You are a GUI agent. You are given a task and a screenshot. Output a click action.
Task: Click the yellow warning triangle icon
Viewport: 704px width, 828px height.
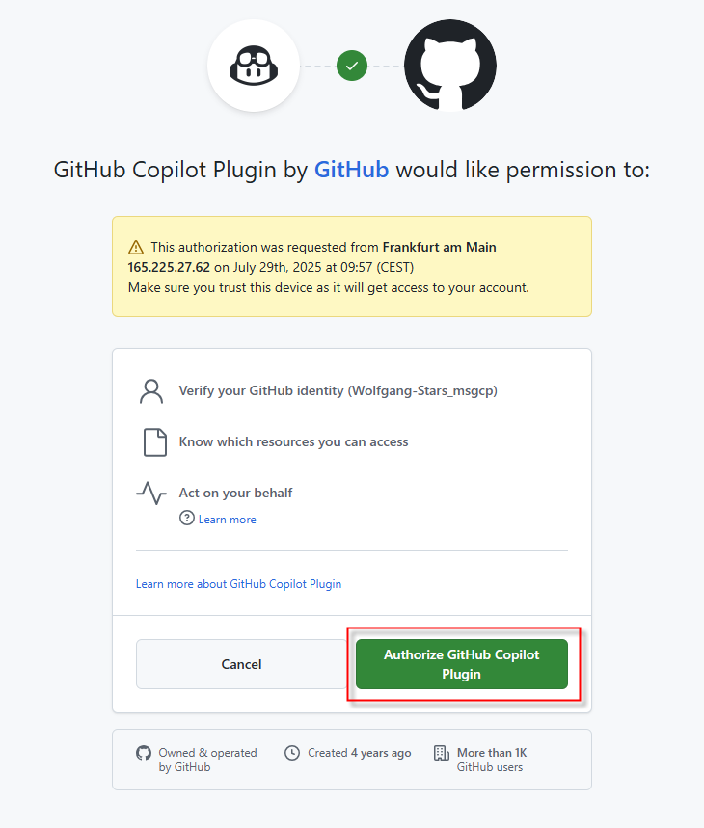(136, 247)
